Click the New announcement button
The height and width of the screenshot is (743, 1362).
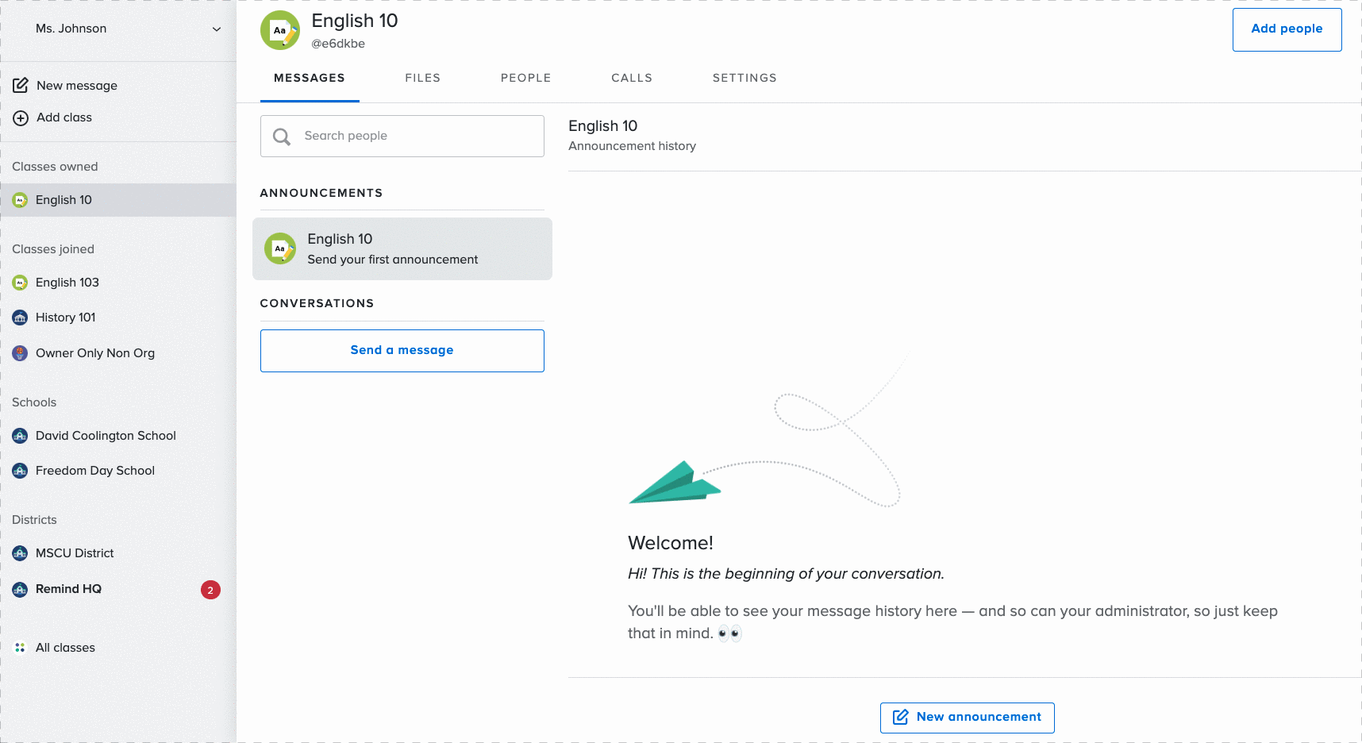(968, 718)
